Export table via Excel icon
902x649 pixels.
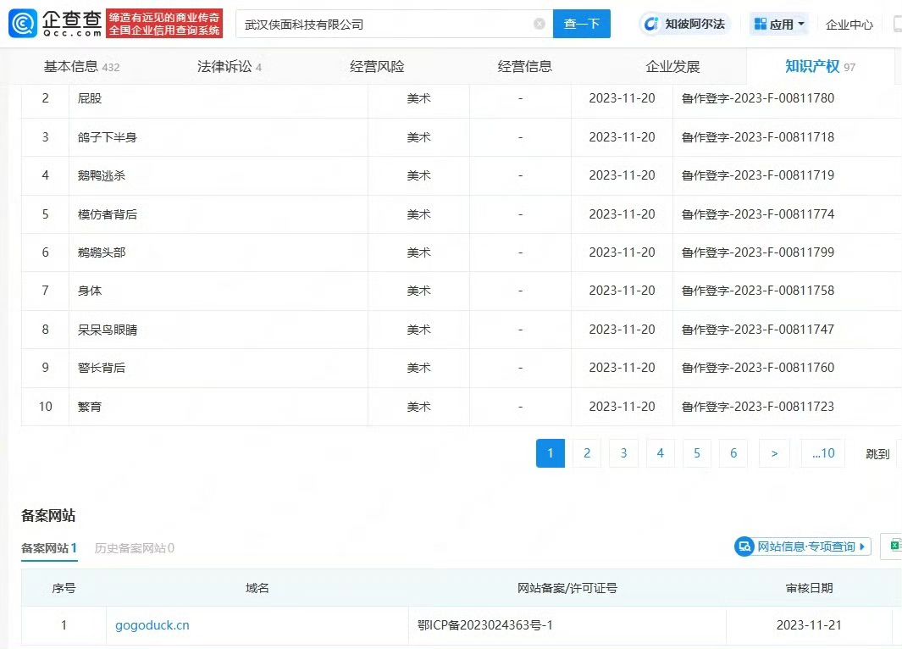coord(895,546)
